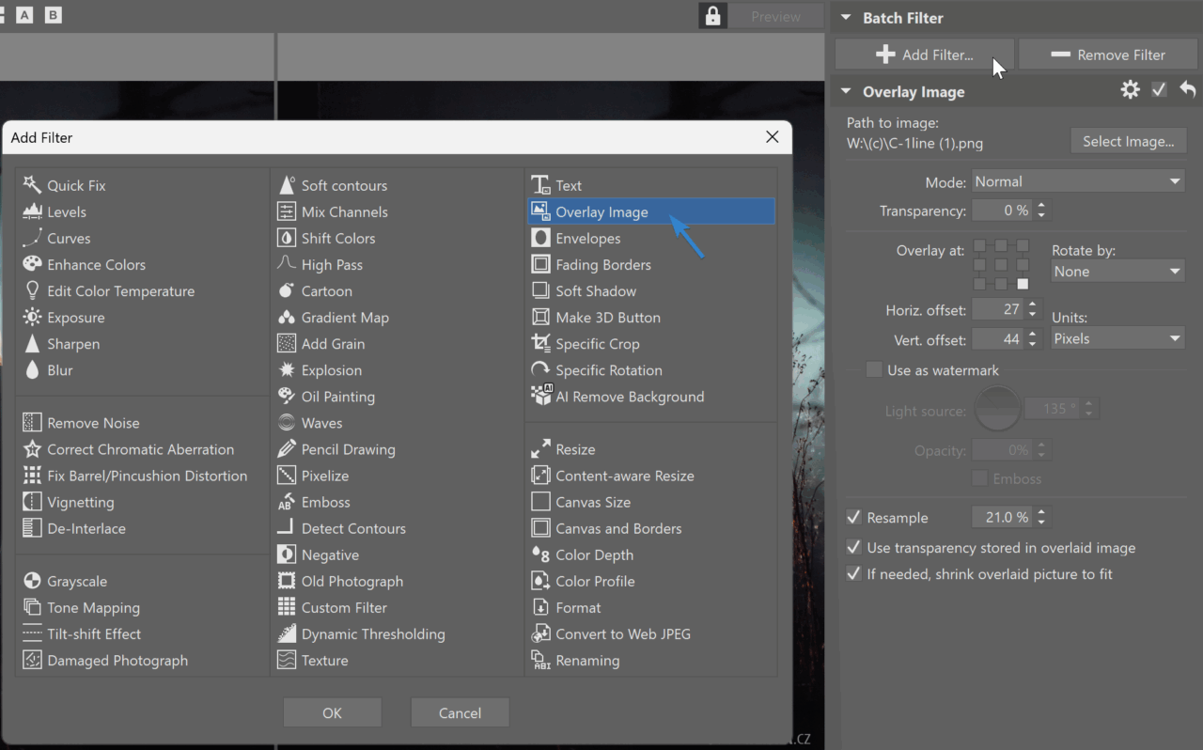The height and width of the screenshot is (750, 1203).
Task: Choose the AI Remove Background icon
Action: (x=540, y=396)
